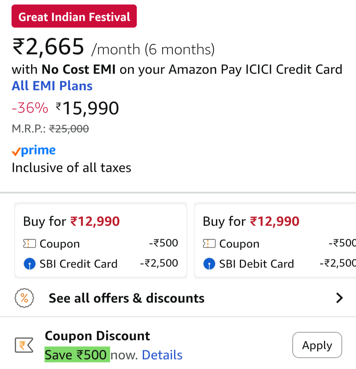The height and width of the screenshot is (369, 356).
Task: Tap the Great Indian Festival badge
Action: click(x=74, y=16)
